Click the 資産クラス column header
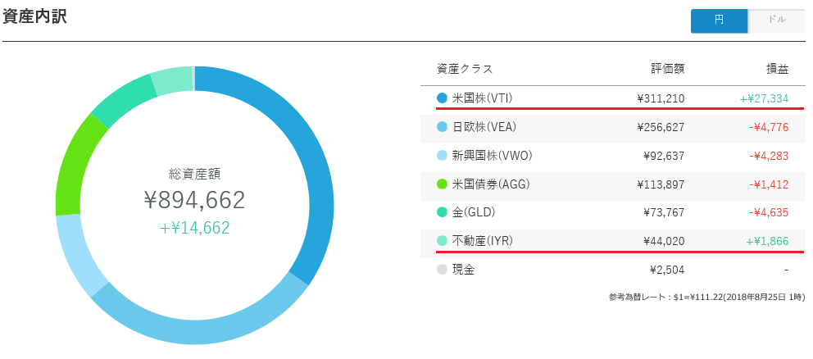This screenshot has width=813, height=359. tap(465, 69)
